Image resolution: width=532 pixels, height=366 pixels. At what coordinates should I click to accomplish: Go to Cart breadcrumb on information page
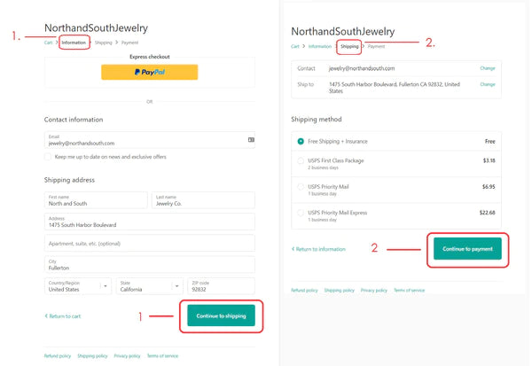pyautogui.click(x=48, y=43)
